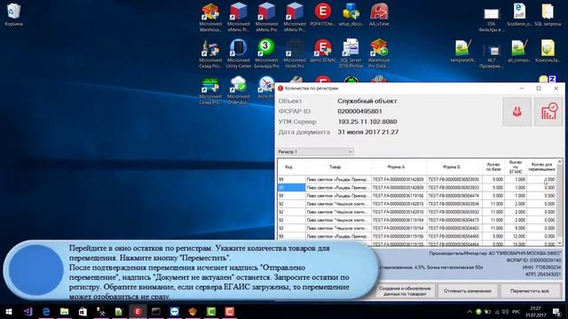Click the Отменить изменения button
Viewport: 568px width, 319px height.
pyautogui.click(x=468, y=291)
